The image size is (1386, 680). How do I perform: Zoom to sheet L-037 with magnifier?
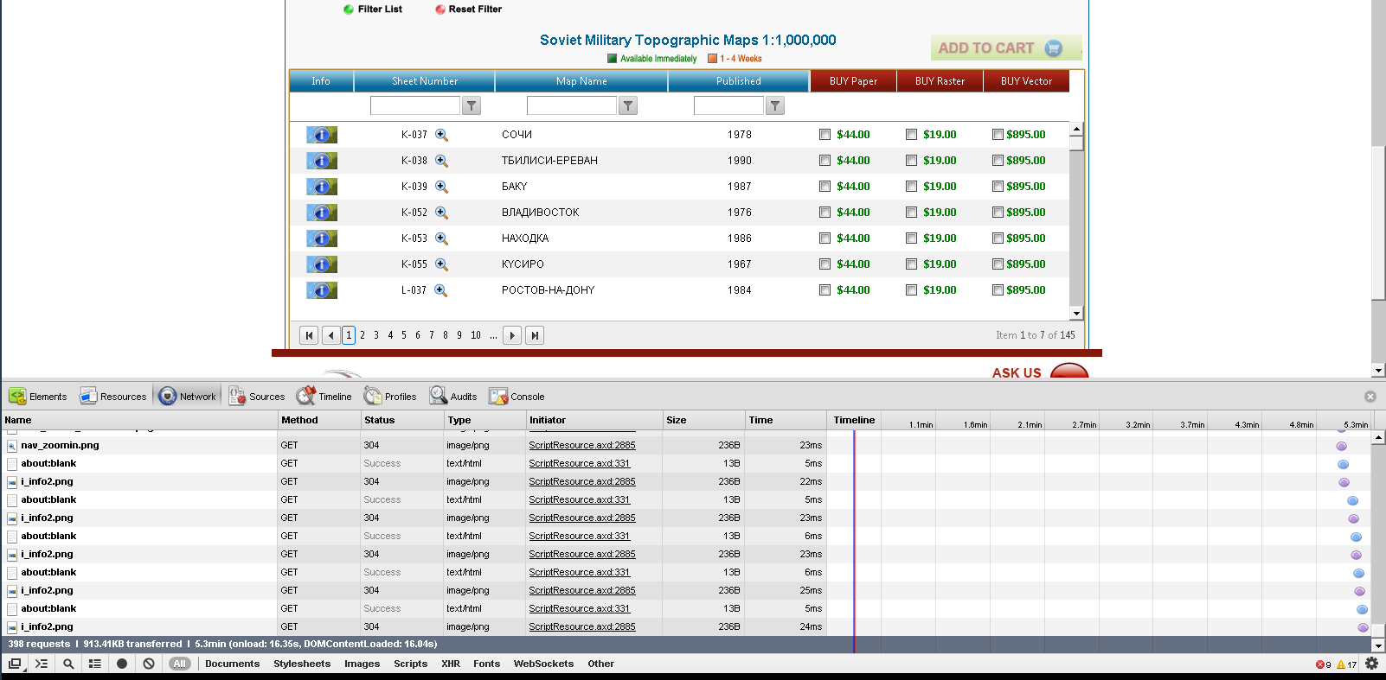point(441,290)
